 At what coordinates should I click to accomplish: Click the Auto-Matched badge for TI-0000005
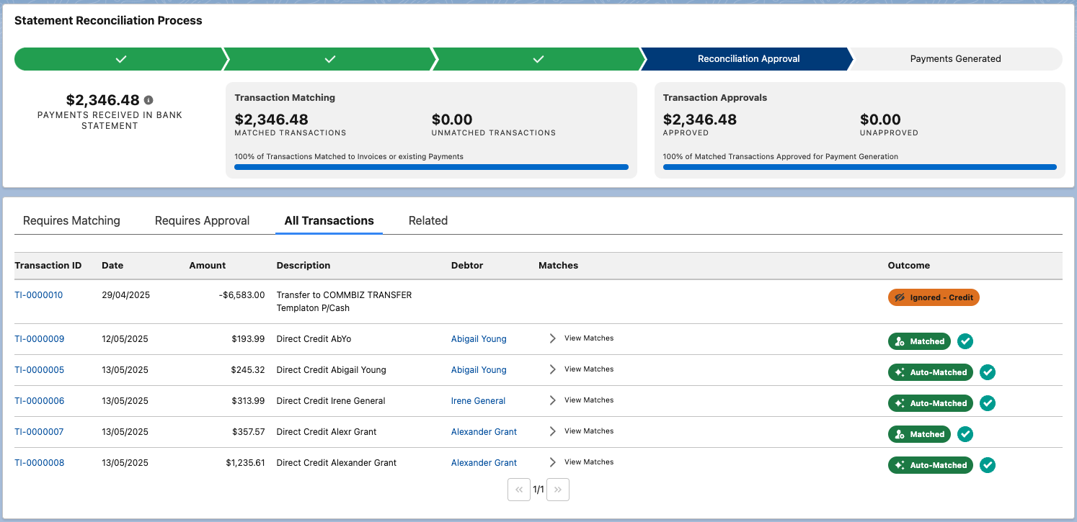[931, 372]
